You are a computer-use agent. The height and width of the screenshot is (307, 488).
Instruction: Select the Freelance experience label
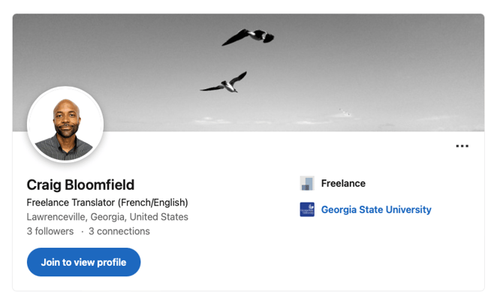tap(343, 183)
